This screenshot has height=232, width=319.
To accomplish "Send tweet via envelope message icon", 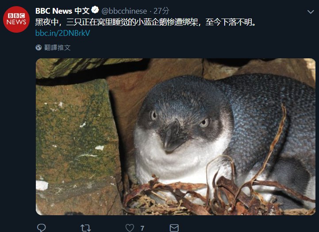I will pyautogui.click(x=174, y=228).
